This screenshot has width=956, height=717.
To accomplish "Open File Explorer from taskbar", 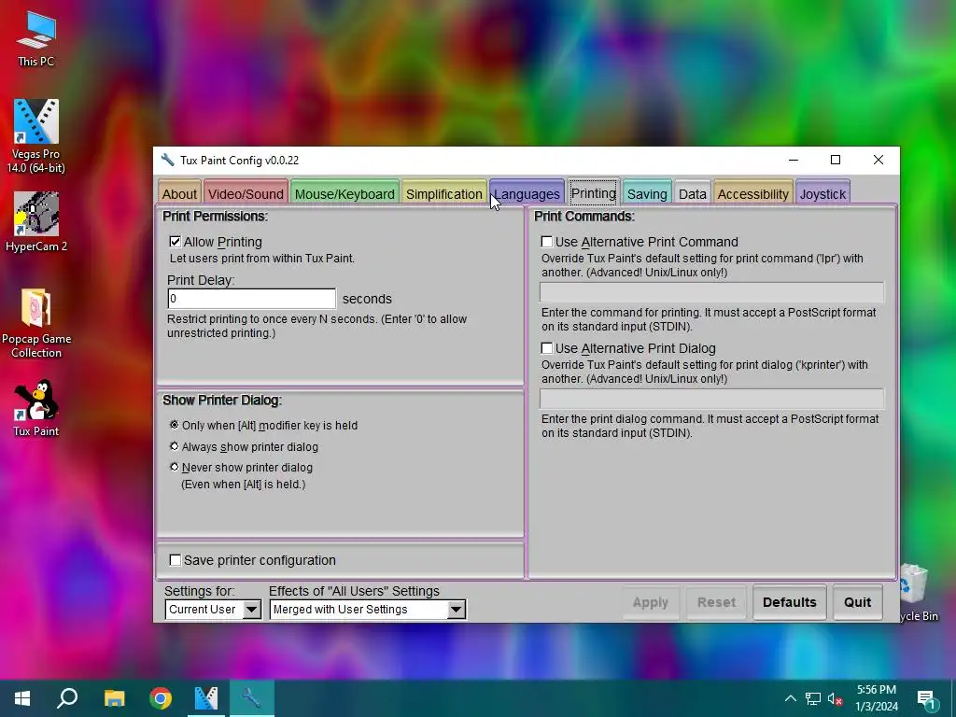I will pos(114,698).
